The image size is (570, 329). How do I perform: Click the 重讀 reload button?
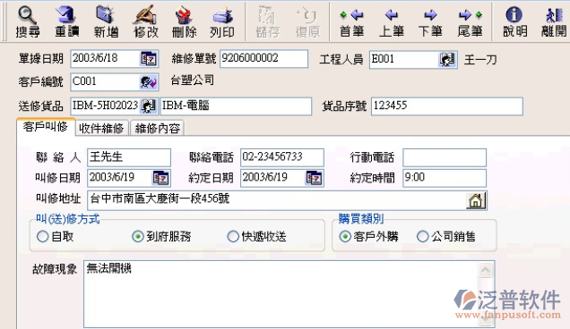(67, 21)
